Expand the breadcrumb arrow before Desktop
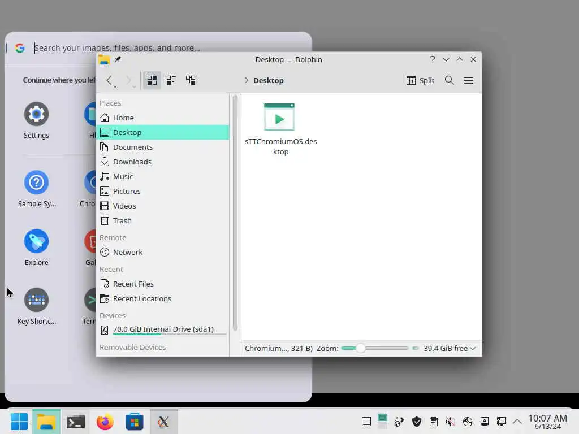 click(247, 80)
